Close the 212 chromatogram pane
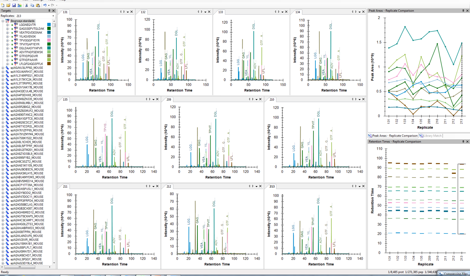Screen dimensions: 470x276 pyautogui.click(x=261, y=186)
